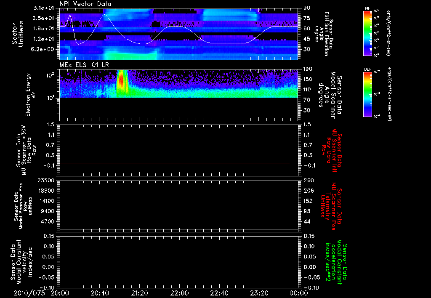431x298 pixels.
Task: Click the "ESH Sun Elevation Angle" axis title
Action: tap(325, 34)
